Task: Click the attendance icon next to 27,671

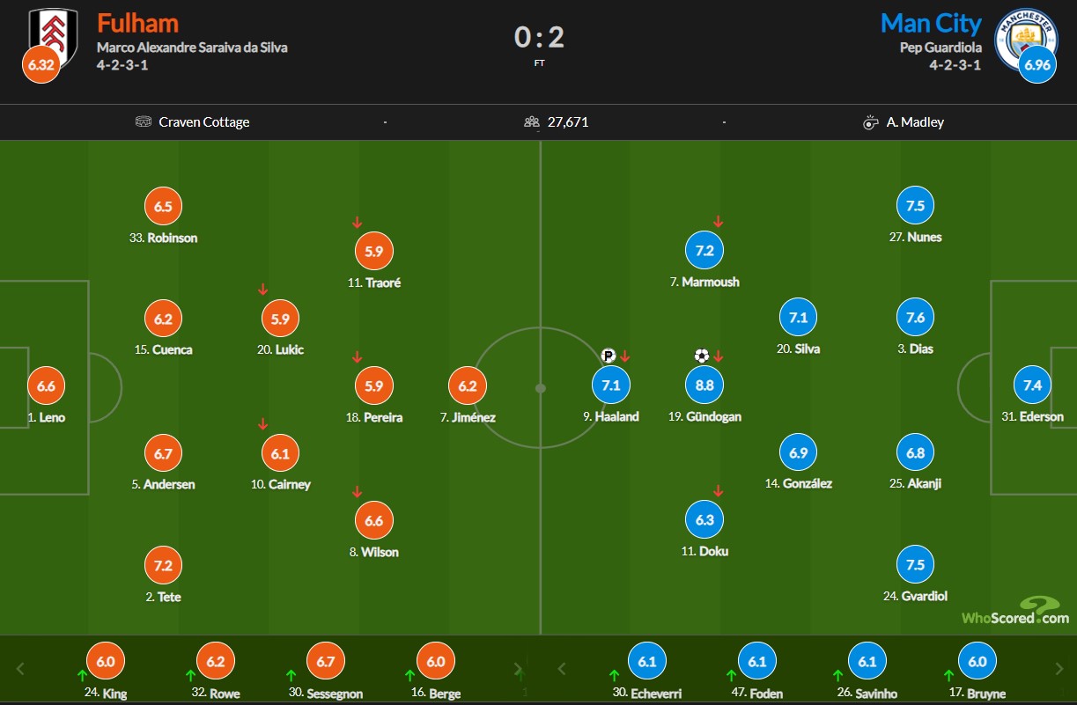Action: [x=532, y=122]
